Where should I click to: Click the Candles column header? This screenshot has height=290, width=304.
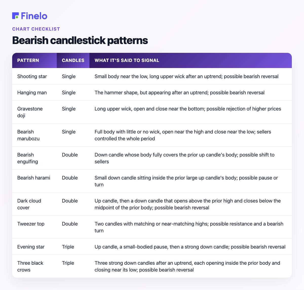pyautogui.click(x=73, y=60)
